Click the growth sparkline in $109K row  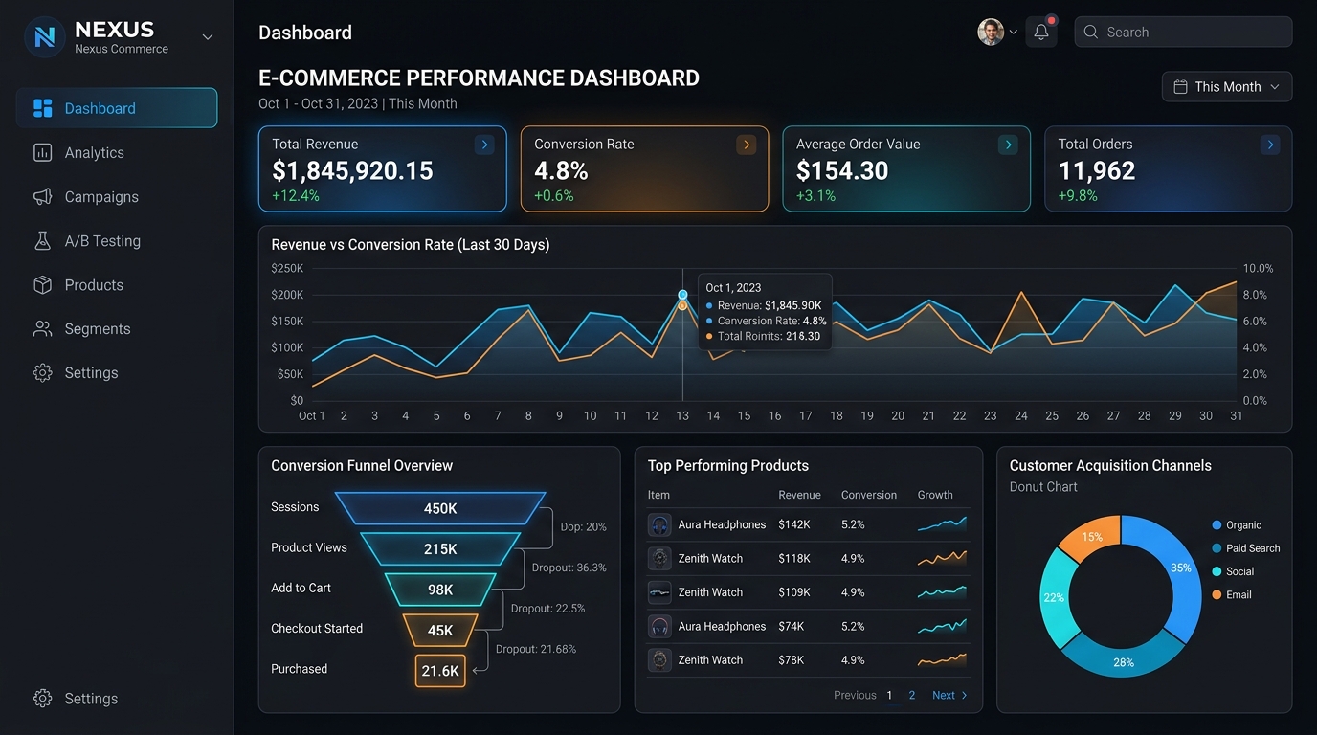pyautogui.click(x=942, y=591)
